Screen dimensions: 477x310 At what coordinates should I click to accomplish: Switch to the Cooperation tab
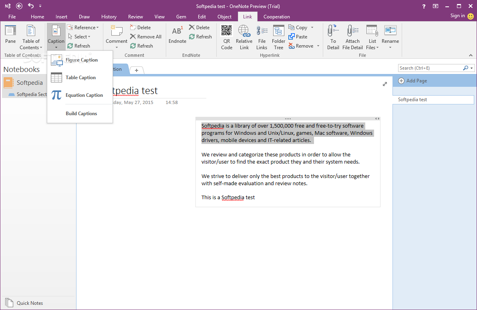click(276, 17)
